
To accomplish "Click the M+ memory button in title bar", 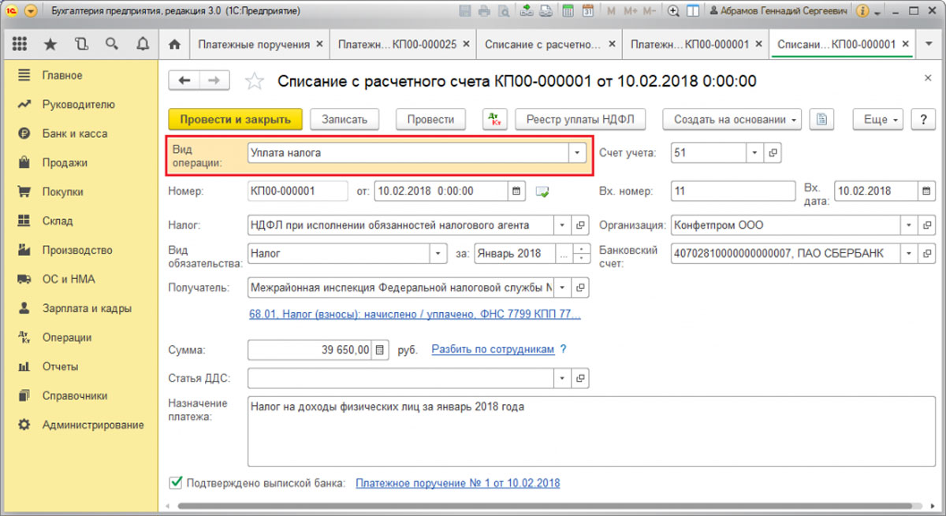I will click(631, 11).
